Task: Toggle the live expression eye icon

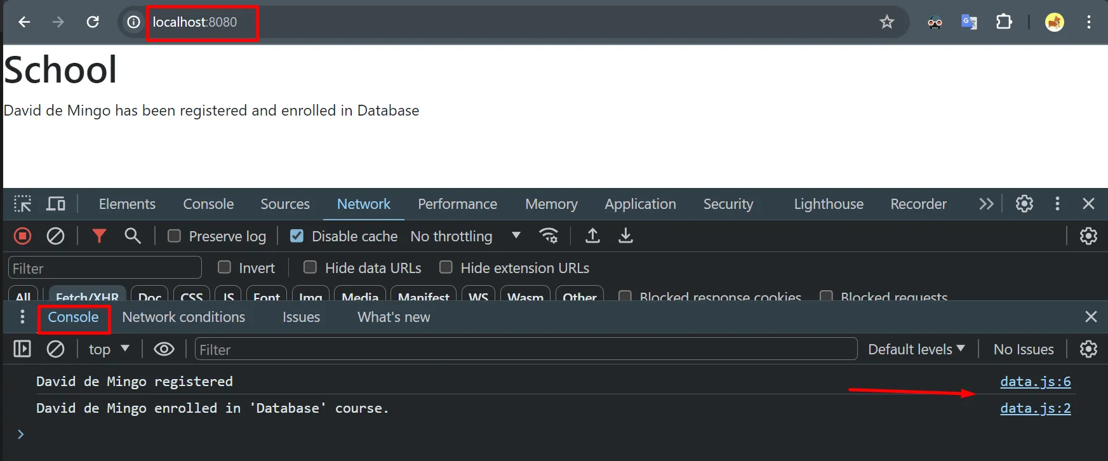Action: click(x=164, y=349)
